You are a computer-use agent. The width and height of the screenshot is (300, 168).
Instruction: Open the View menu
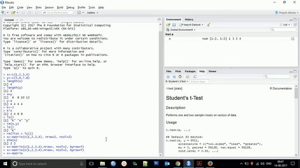click(29, 7)
